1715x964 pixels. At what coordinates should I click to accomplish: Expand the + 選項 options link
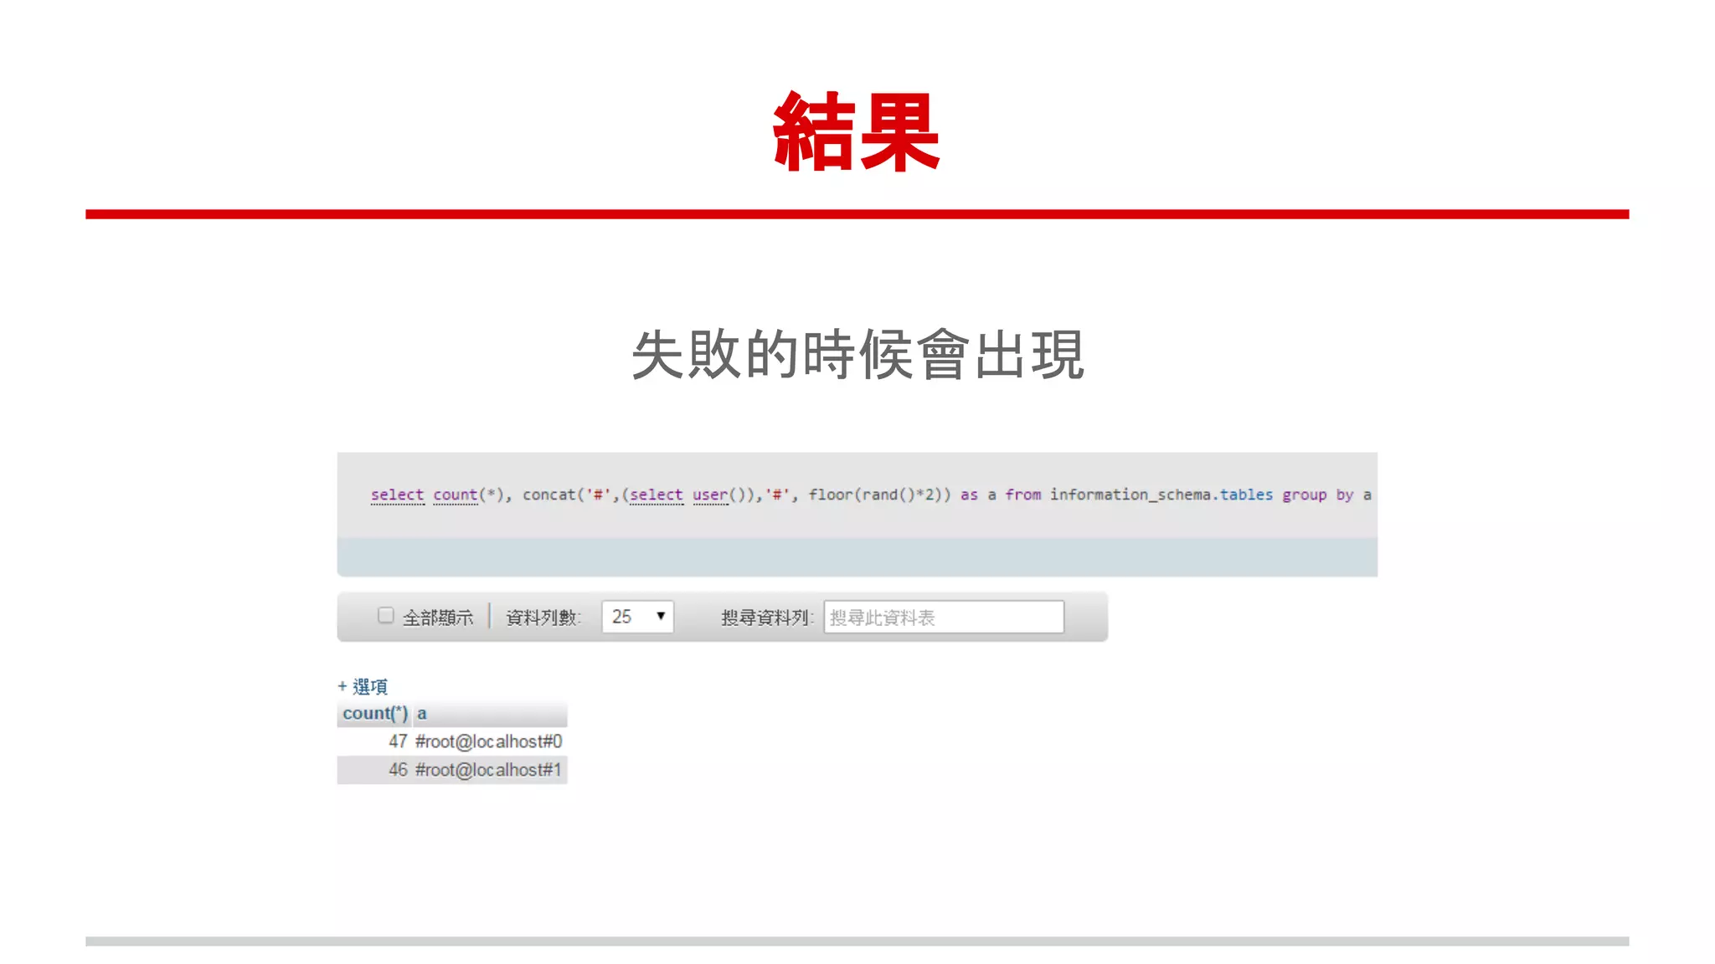pyautogui.click(x=363, y=686)
